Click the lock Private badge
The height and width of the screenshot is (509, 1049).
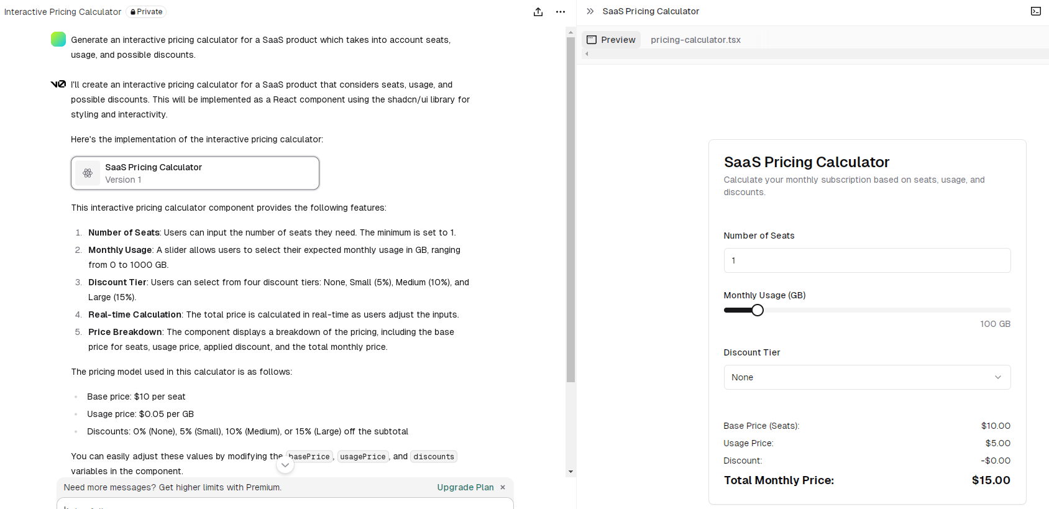pos(146,12)
